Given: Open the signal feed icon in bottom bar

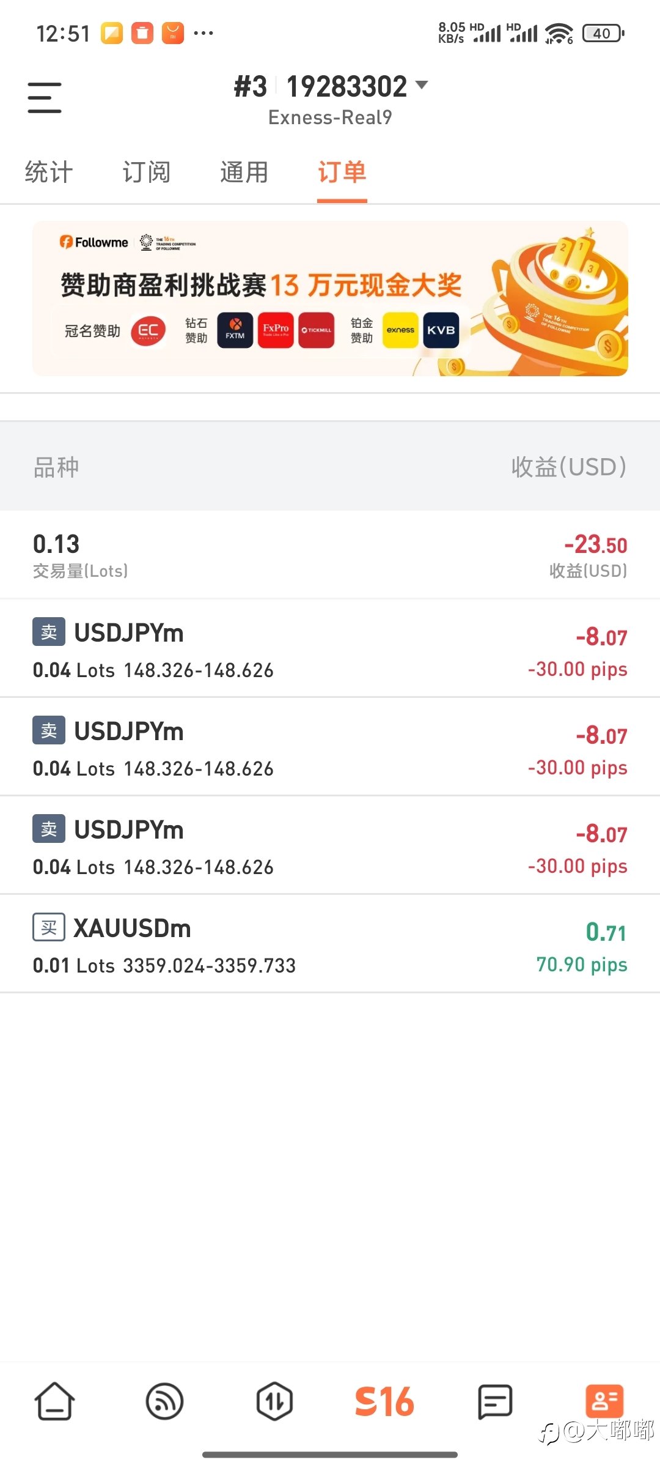Looking at the screenshot, I should coord(165,1401).
